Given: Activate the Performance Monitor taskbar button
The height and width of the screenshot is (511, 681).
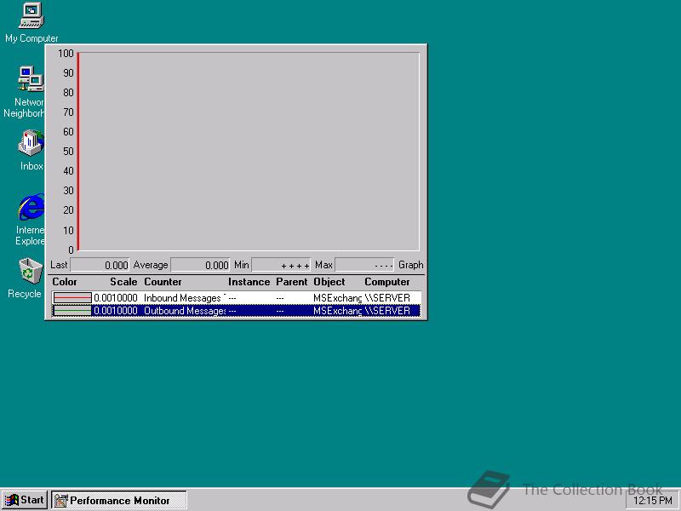Looking at the screenshot, I should (119, 500).
